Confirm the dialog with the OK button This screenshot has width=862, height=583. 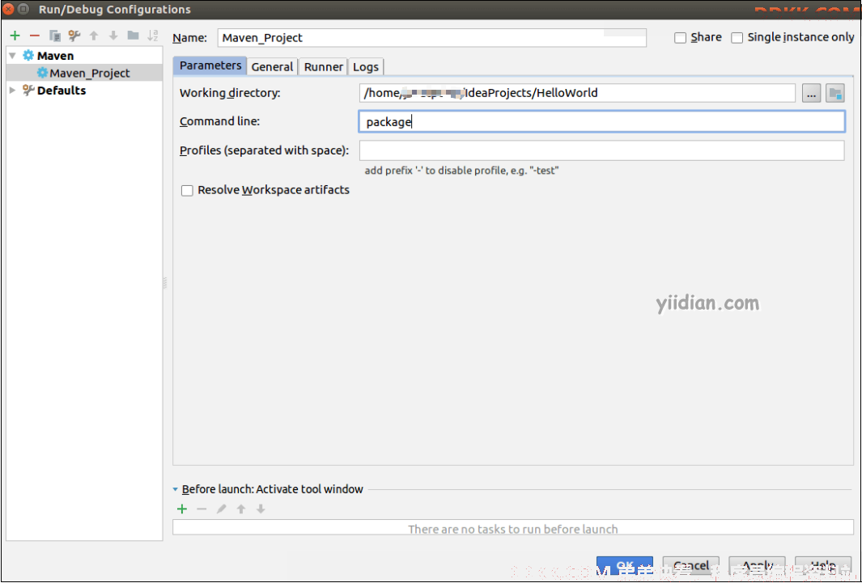625,566
